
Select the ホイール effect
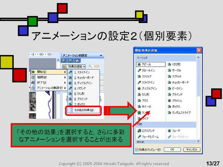click(x=144, y=106)
